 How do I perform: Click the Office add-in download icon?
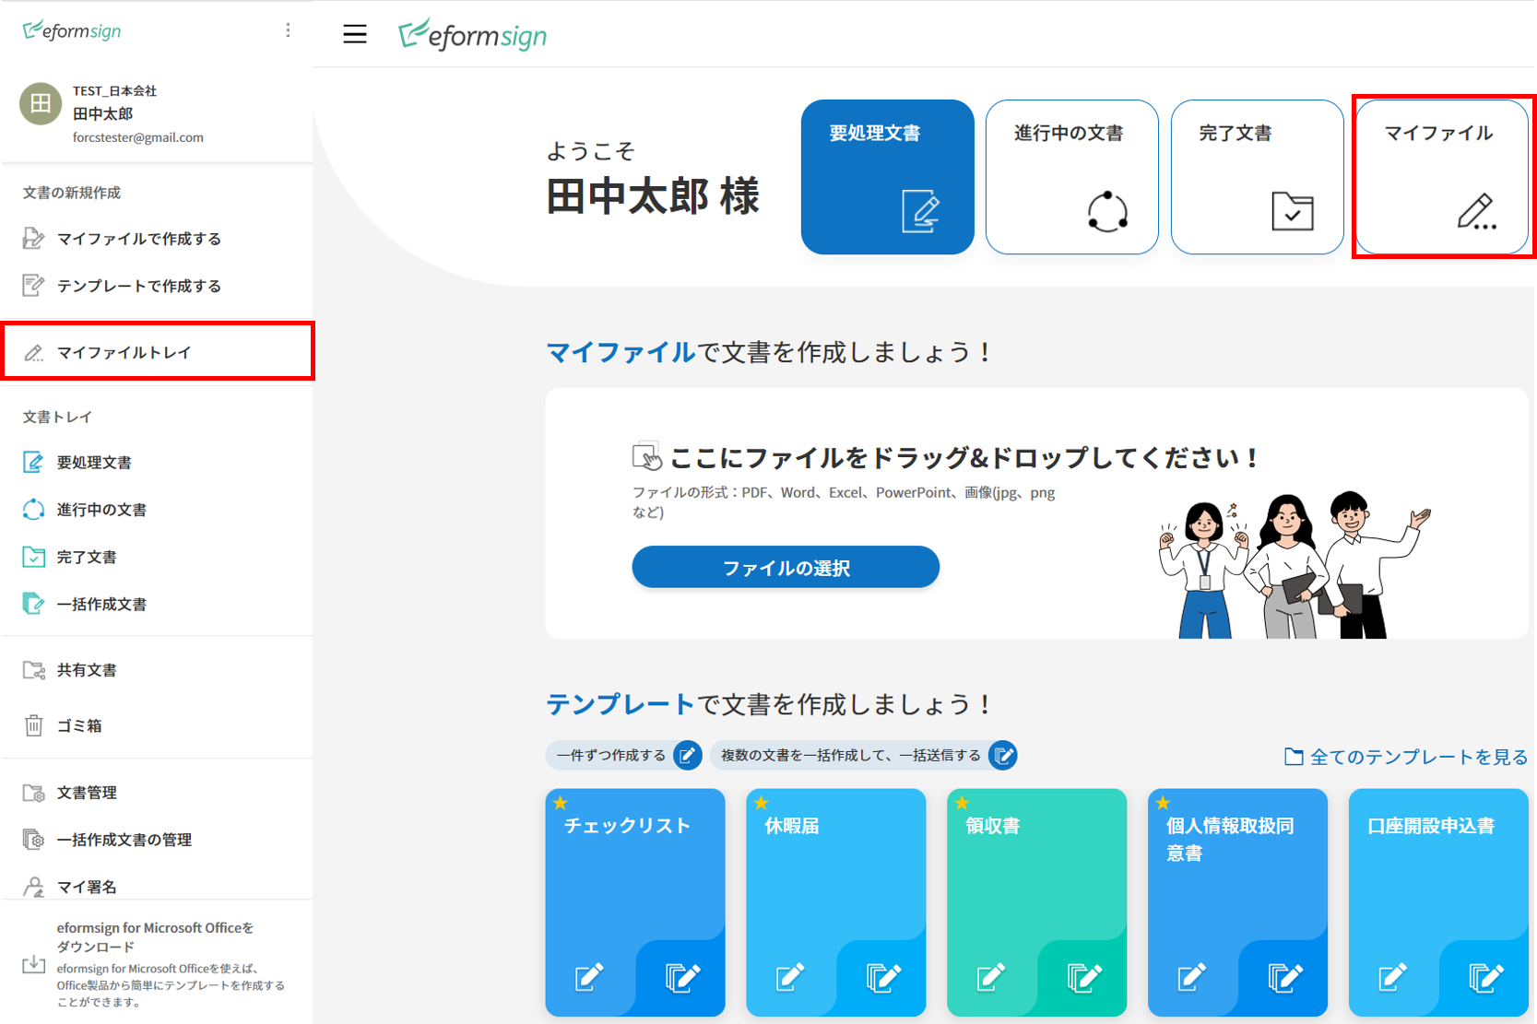pos(34,964)
